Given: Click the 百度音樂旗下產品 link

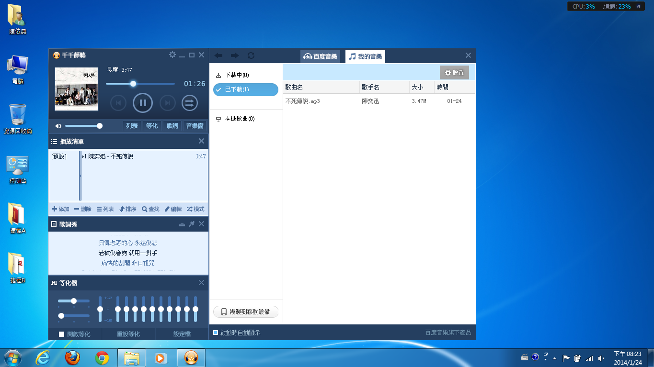Looking at the screenshot, I should point(448,333).
